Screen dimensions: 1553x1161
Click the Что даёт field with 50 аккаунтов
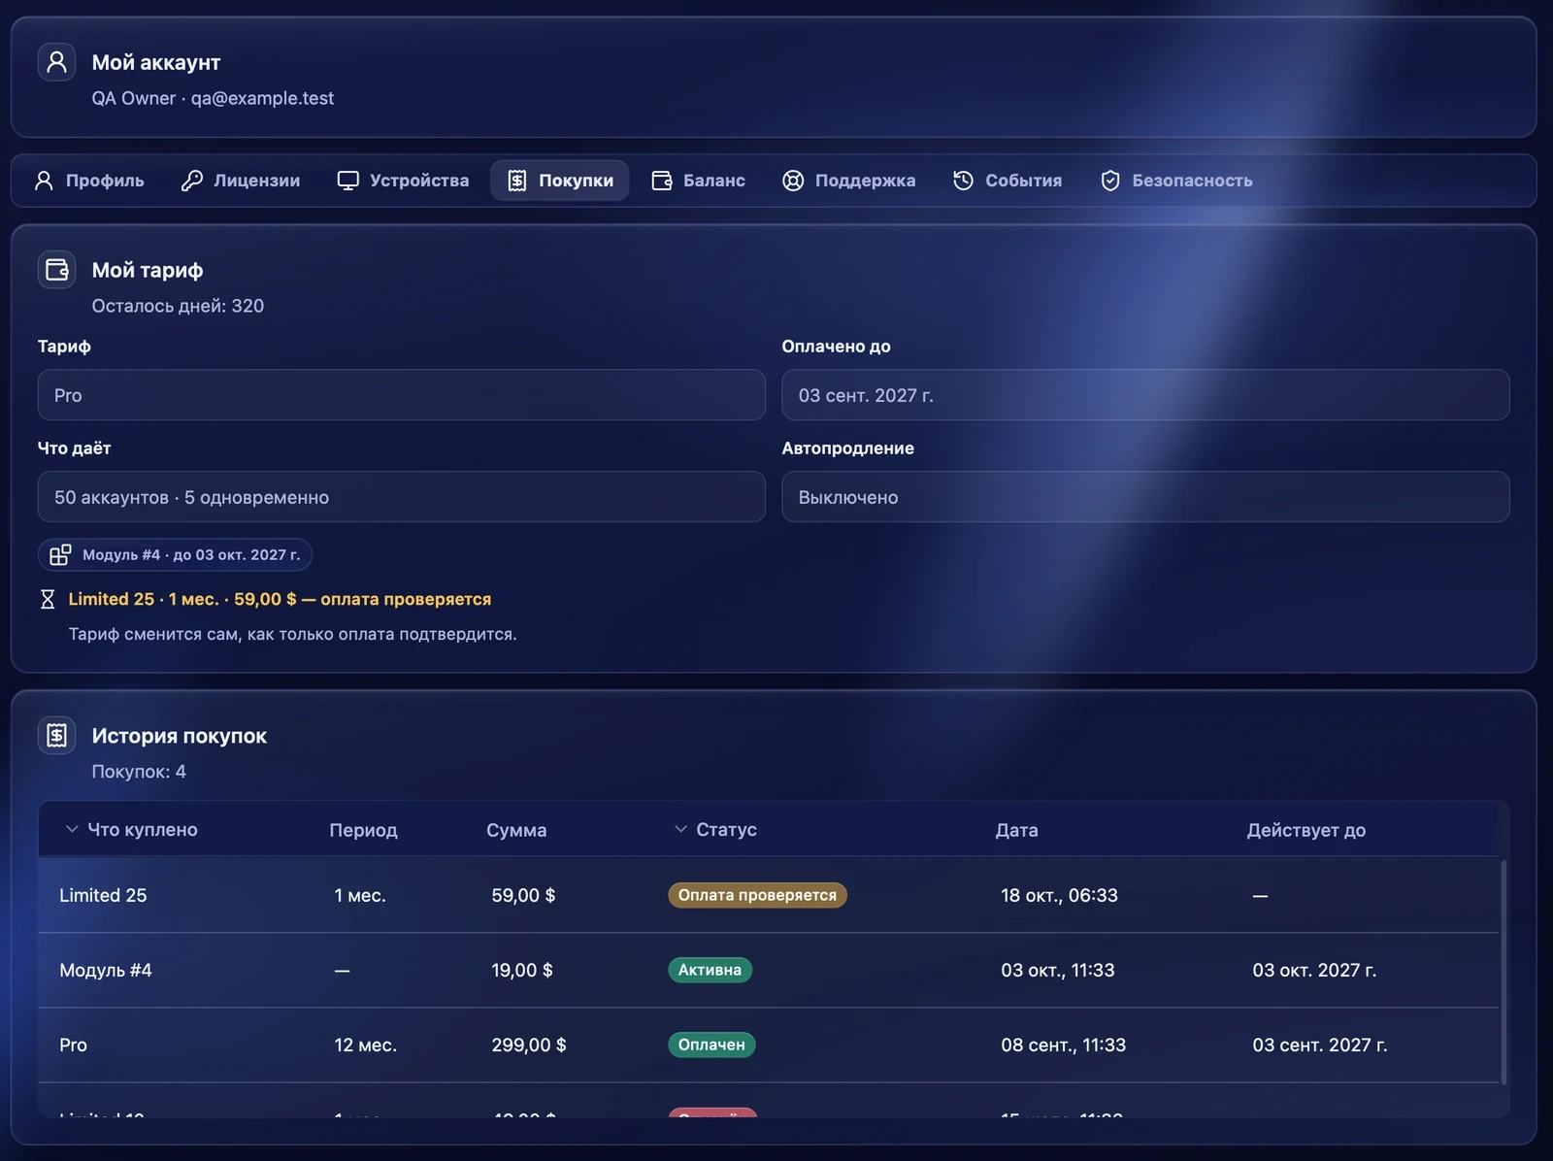pyautogui.click(x=402, y=497)
